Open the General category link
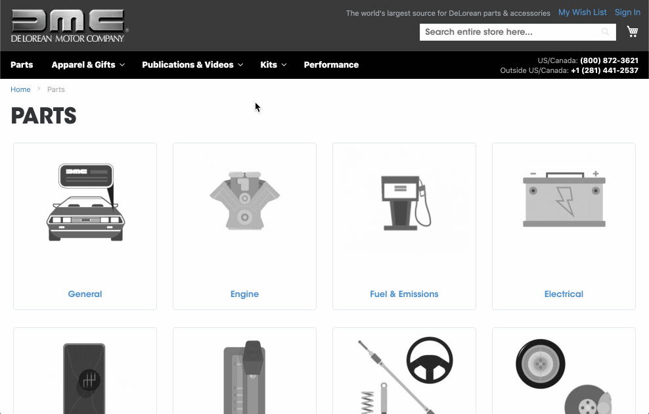Image resolution: width=649 pixels, height=414 pixels. (85, 294)
